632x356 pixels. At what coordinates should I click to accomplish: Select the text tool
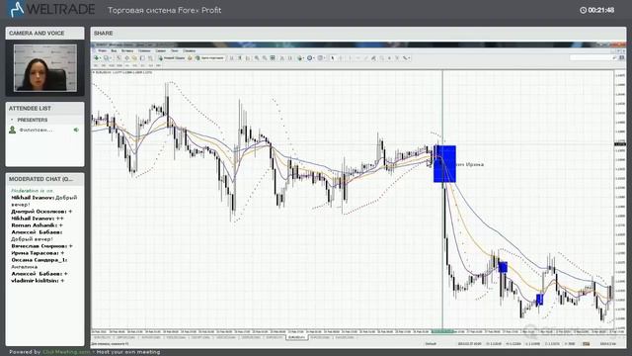point(389,58)
